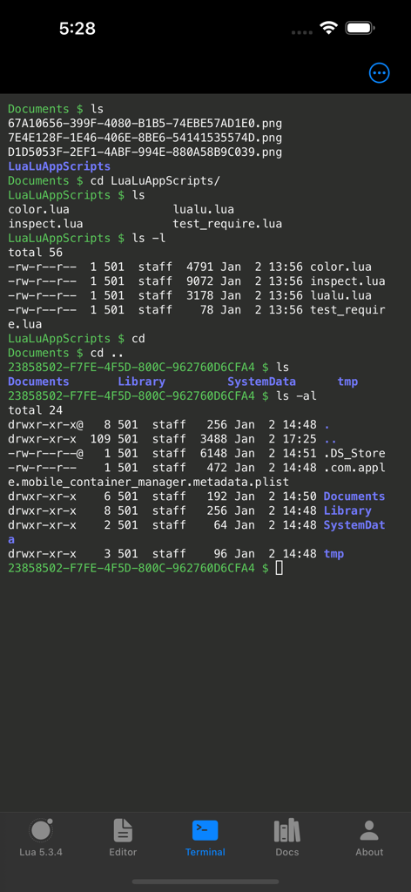Tap the 7E4E128F-1E46-406E-8BE6-54141535574D.png filename
Viewport: 411px width, 892px height.
pyautogui.click(x=145, y=138)
